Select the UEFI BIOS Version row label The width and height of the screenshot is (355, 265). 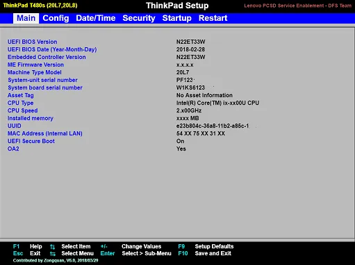[x=32, y=42]
